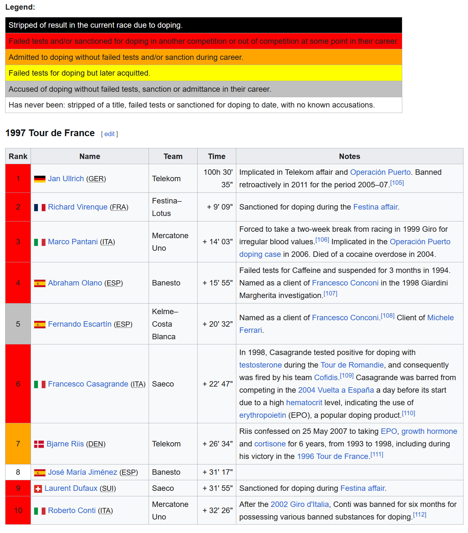
Task: Open the Roberto Conti link
Action: pos(72,510)
